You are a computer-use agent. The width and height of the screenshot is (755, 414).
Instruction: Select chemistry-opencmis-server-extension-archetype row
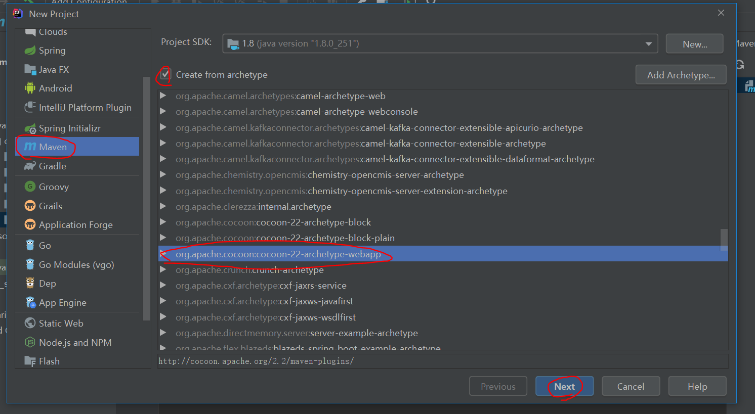443,191
